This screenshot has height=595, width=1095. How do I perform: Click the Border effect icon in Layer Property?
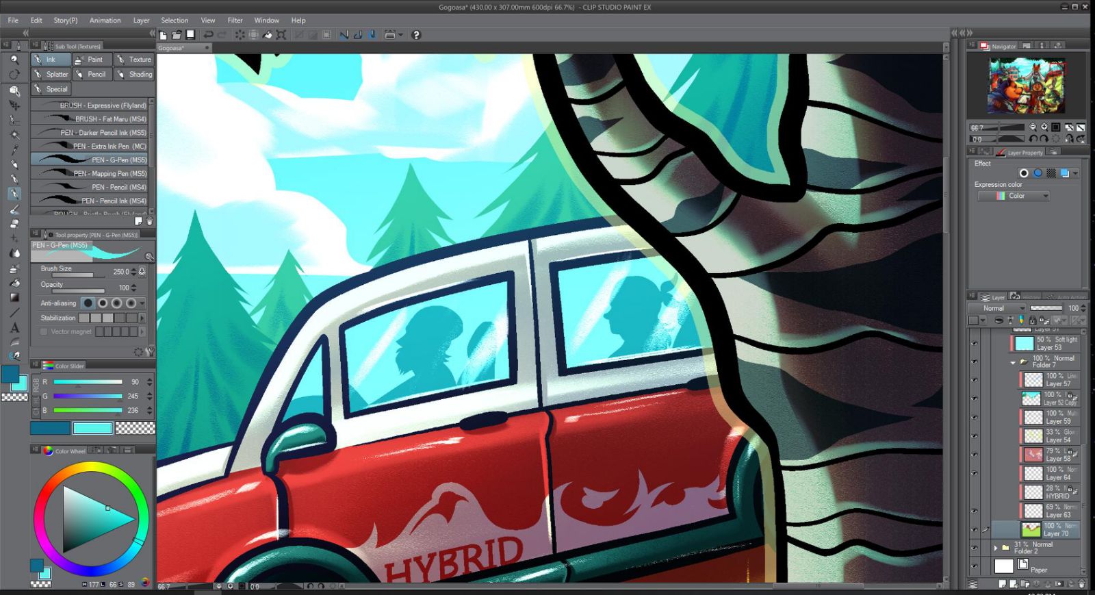[x=1024, y=173]
